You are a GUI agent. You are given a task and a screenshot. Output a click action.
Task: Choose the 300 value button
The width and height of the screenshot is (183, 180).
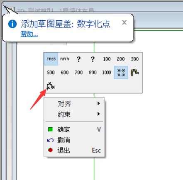pos(135,59)
